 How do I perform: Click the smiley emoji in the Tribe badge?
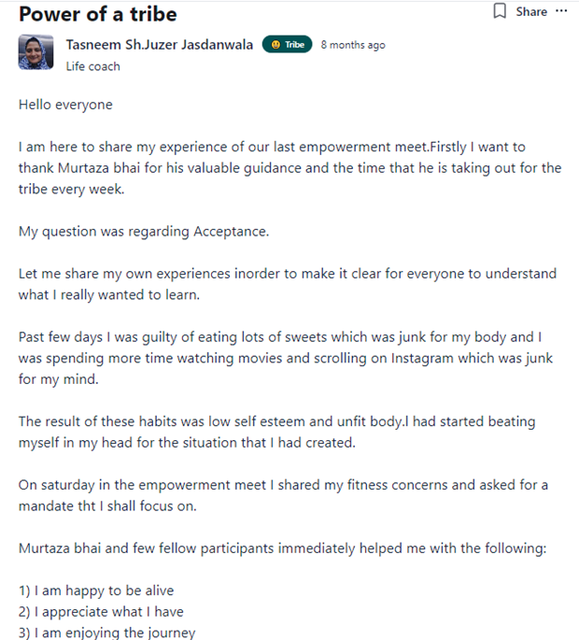[275, 45]
